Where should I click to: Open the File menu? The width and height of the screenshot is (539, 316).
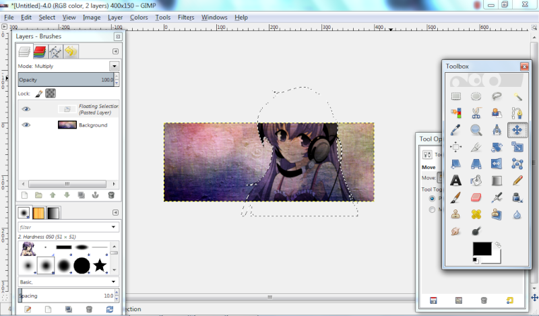pyautogui.click(x=9, y=18)
